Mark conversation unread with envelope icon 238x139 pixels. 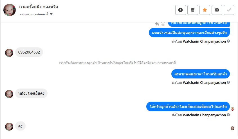[x=217, y=10]
